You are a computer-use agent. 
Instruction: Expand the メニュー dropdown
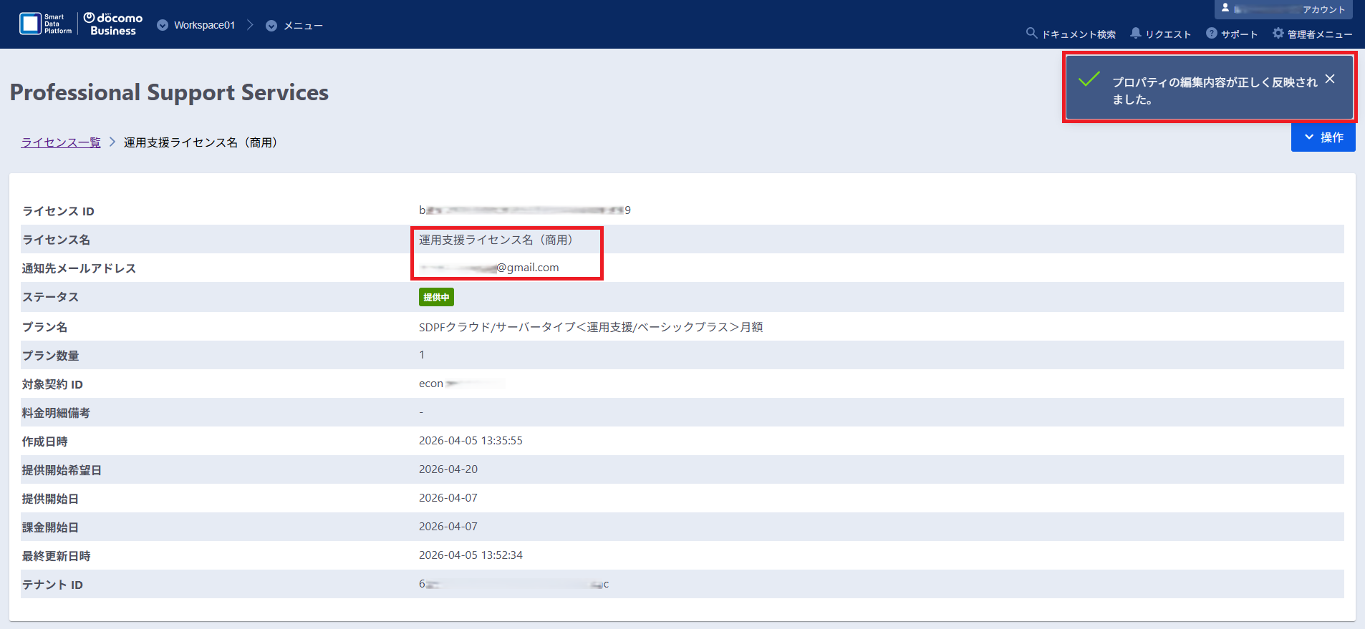pyautogui.click(x=271, y=26)
